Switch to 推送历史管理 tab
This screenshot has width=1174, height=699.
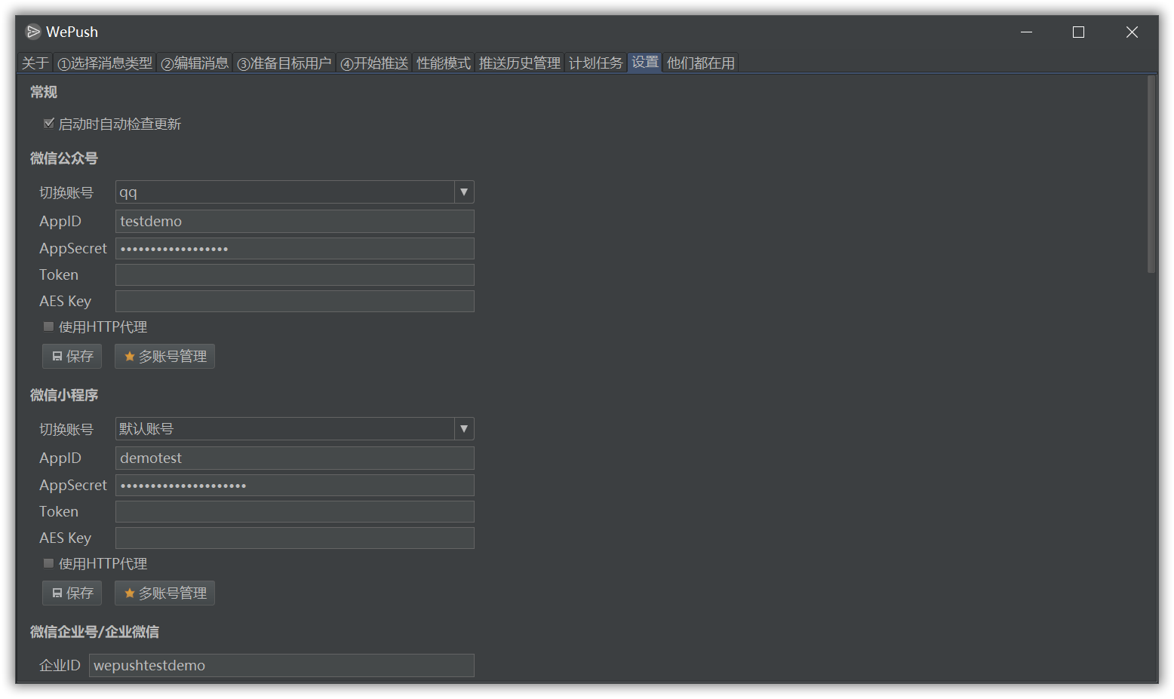[520, 63]
